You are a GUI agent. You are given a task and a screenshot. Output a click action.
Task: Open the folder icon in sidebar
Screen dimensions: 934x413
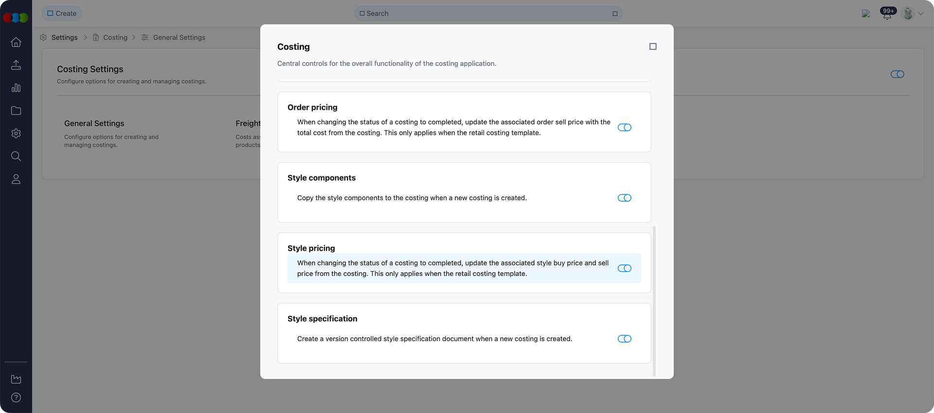tap(16, 111)
